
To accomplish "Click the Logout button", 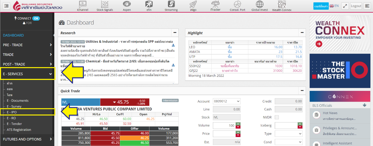I will tap(356, 6).
